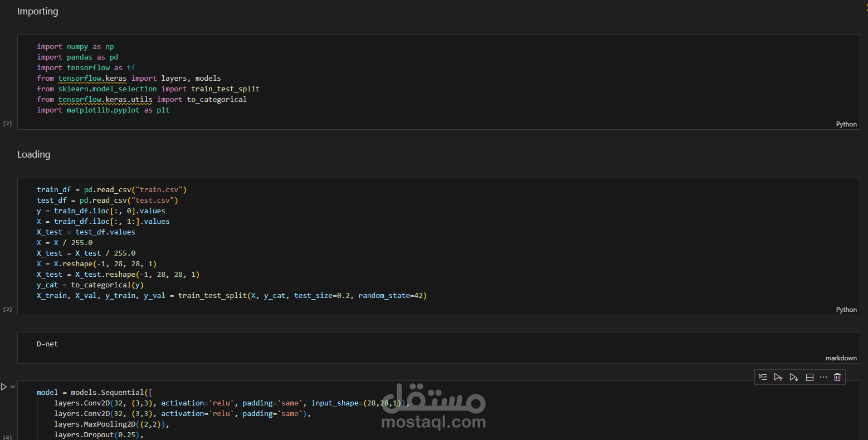Image resolution: width=868 pixels, height=440 pixels.
Task: Click execution count [4]
Action: click(7, 437)
